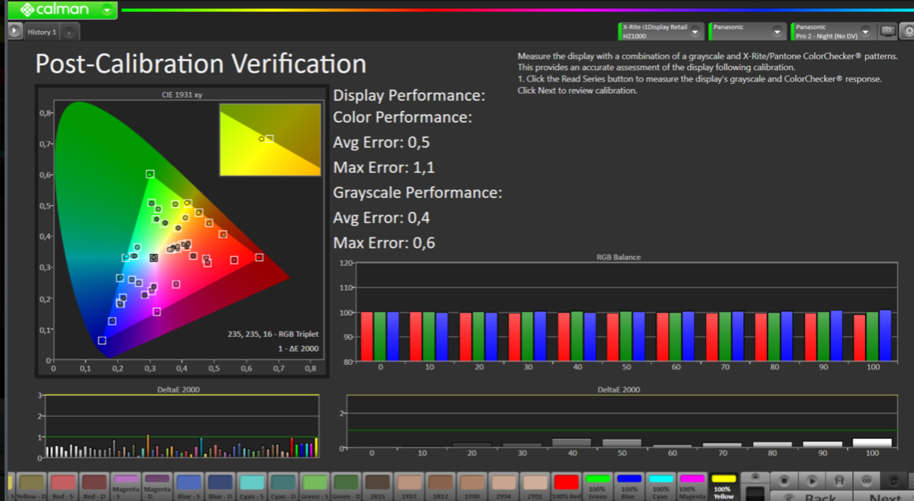Open the Calman main menu dropdown
The width and height of the screenshot is (914, 501).
(107, 10)
